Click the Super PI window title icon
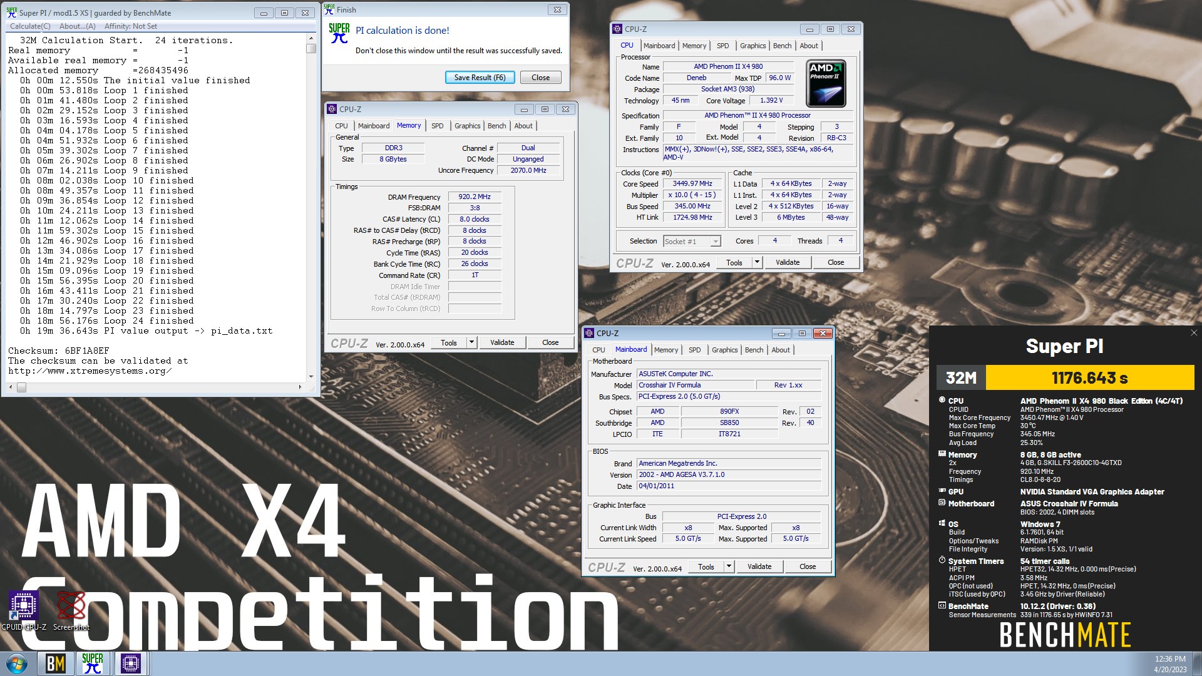1202x676 pixels. (x=12, y=12)
